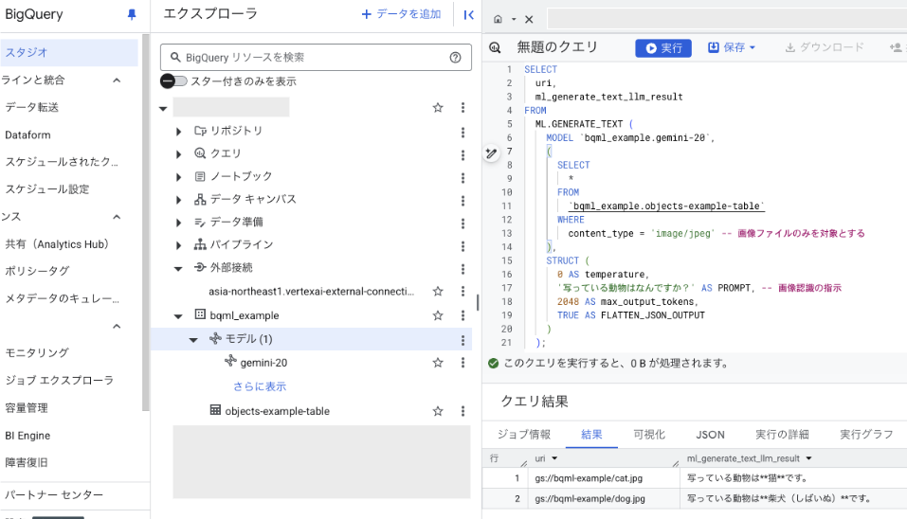This screenshot has height=519, width=907.
Task: Switch to the 可視化 tab
Action: (x=649, y=435)
